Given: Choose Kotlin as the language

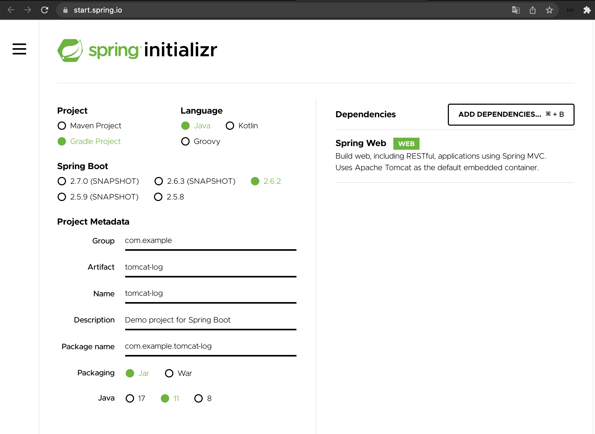Looking at the screenshot, I should pos(230,126).
